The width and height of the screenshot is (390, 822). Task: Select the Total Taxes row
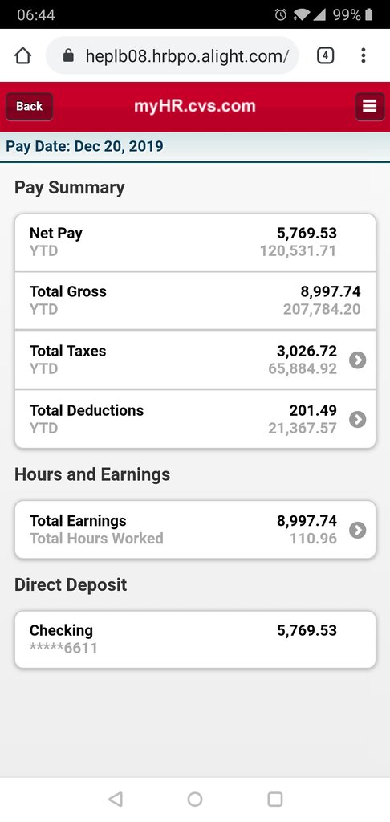tap(195, 360)
